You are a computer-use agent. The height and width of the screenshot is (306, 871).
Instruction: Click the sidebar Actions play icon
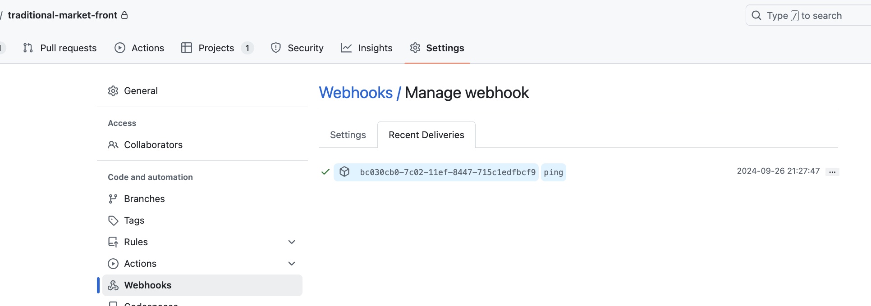pyautogui.click(x=113, y=264)
